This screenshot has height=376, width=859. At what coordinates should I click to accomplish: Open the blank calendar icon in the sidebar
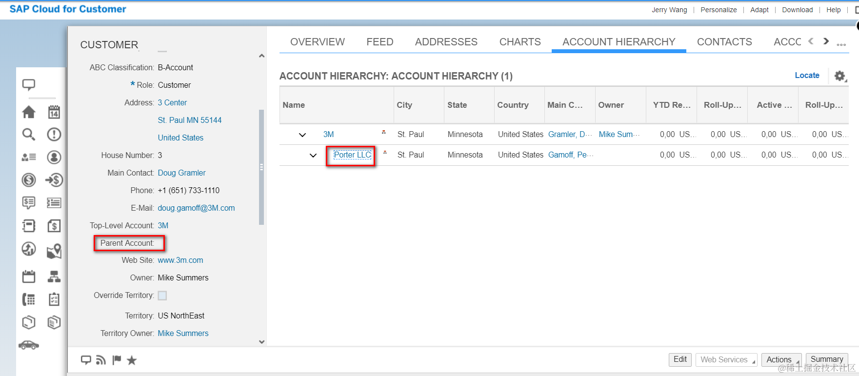[29, 277]
